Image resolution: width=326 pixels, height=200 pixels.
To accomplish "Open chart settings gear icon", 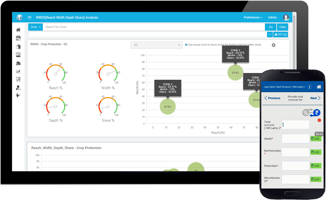I will coord(274,45).
